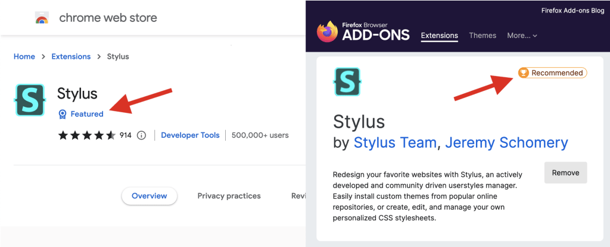The height and width of the screenshot is (247, 610).
Task: Click the Stylus icon on Firefox page
Action: pyautogui.click(x=347, y=82)
